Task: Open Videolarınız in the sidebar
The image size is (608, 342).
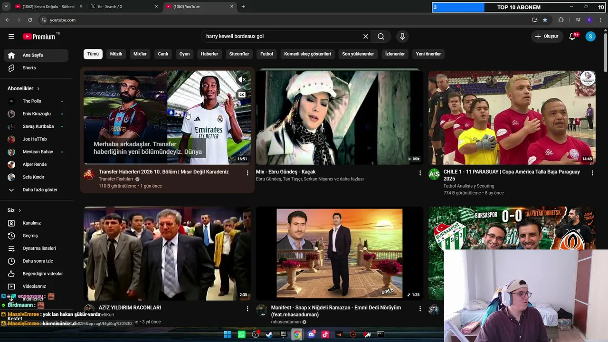Action: [x=36, y=286]
